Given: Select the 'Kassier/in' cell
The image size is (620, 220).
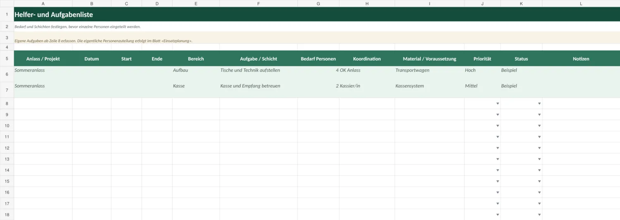Looking at the screenshot, I should tap(367, 90).
